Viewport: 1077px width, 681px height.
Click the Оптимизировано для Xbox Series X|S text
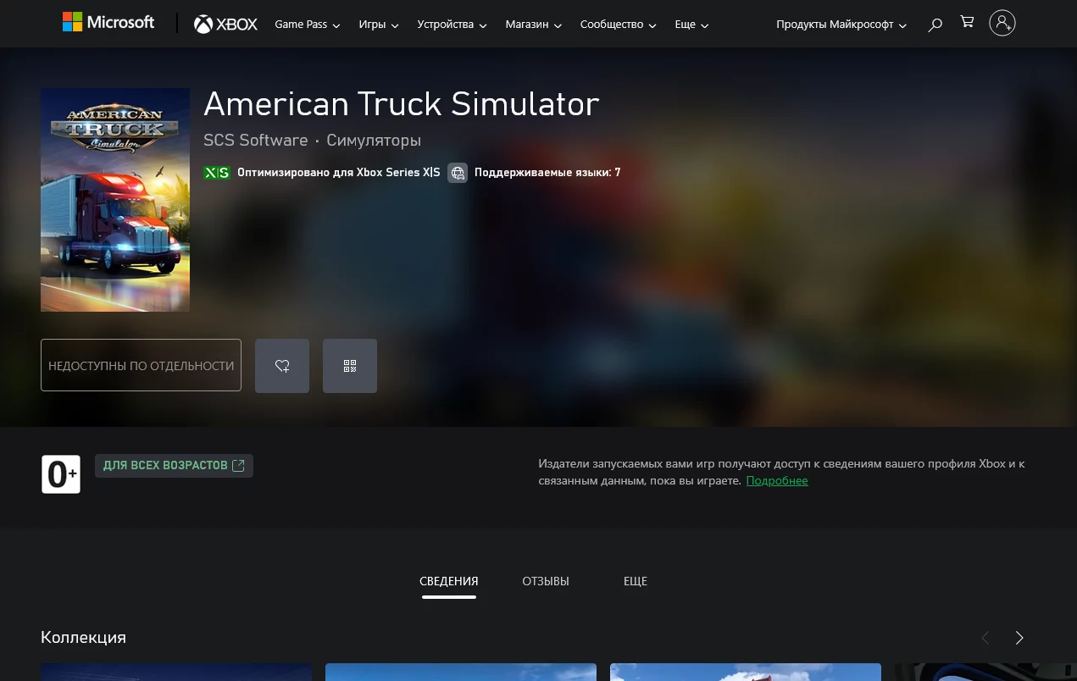point(339,173)
